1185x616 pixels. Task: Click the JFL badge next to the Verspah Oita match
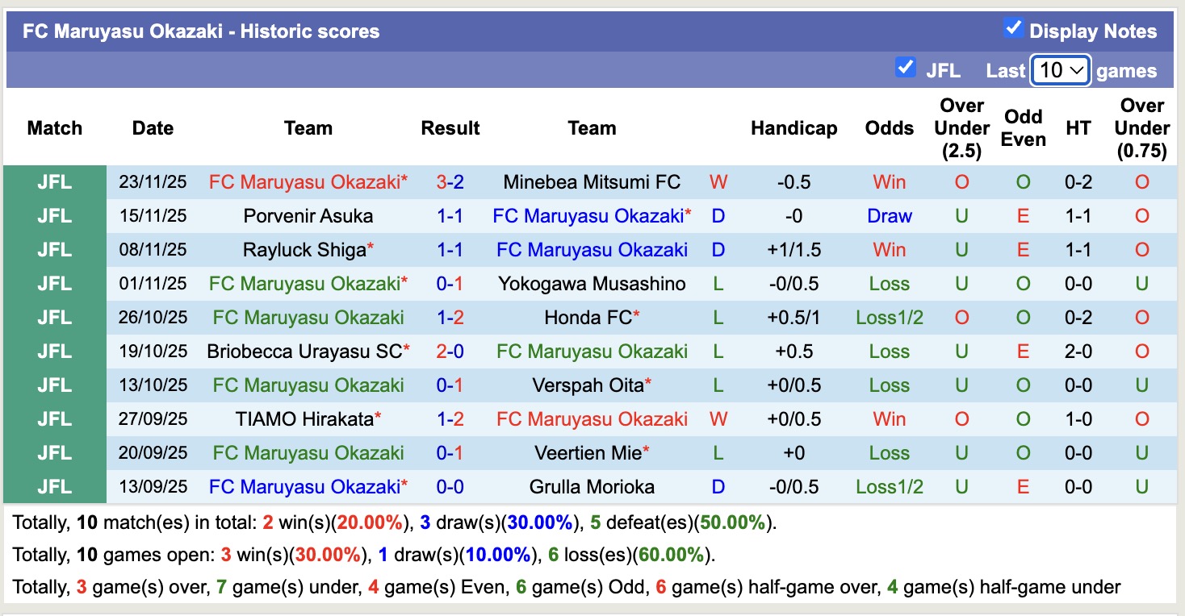pos(53,385)
